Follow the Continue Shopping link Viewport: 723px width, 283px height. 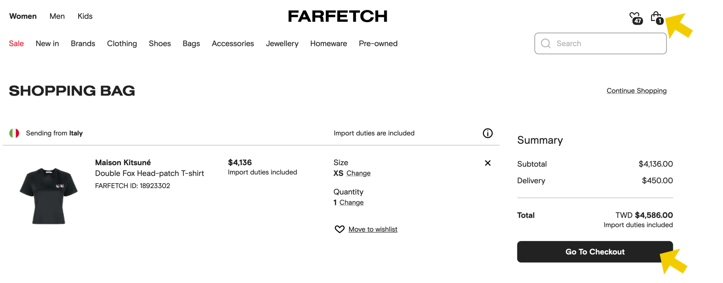pyautogui.click(x=636, y=91)
